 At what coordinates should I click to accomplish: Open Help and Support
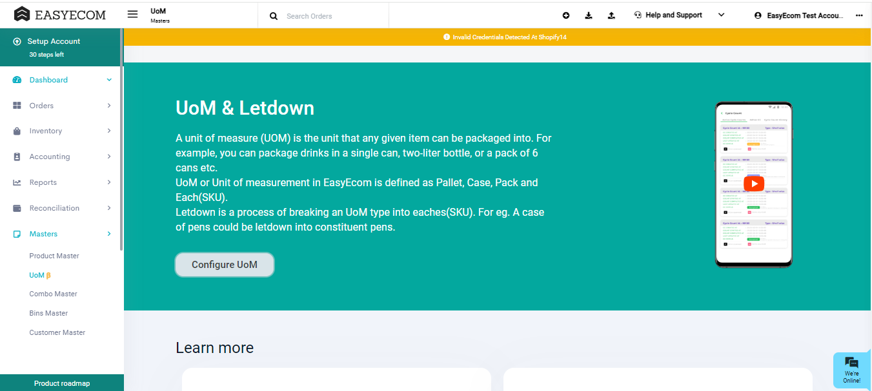674,15
